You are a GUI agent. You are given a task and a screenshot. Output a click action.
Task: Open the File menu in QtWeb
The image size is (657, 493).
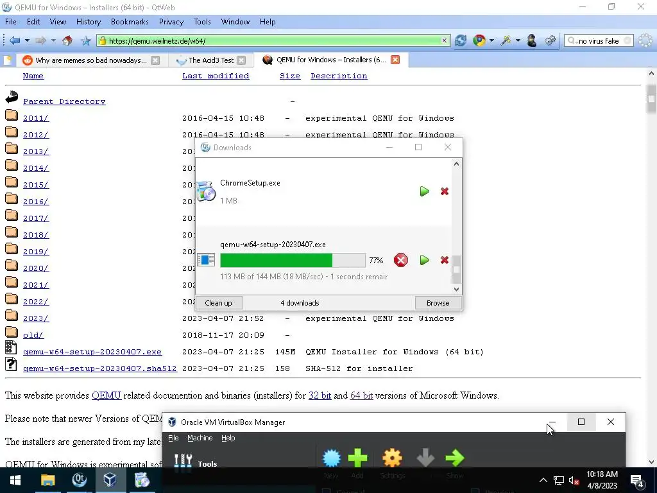11,22
